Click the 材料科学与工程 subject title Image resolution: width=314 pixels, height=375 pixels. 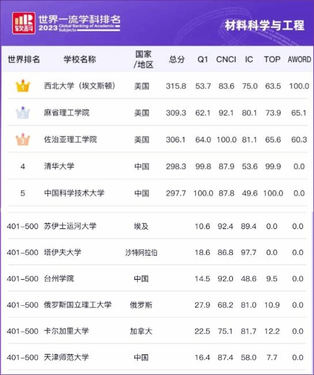[x=264, y=25]
